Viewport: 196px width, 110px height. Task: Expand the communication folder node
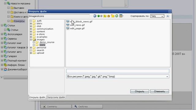[x=31, y=29]
